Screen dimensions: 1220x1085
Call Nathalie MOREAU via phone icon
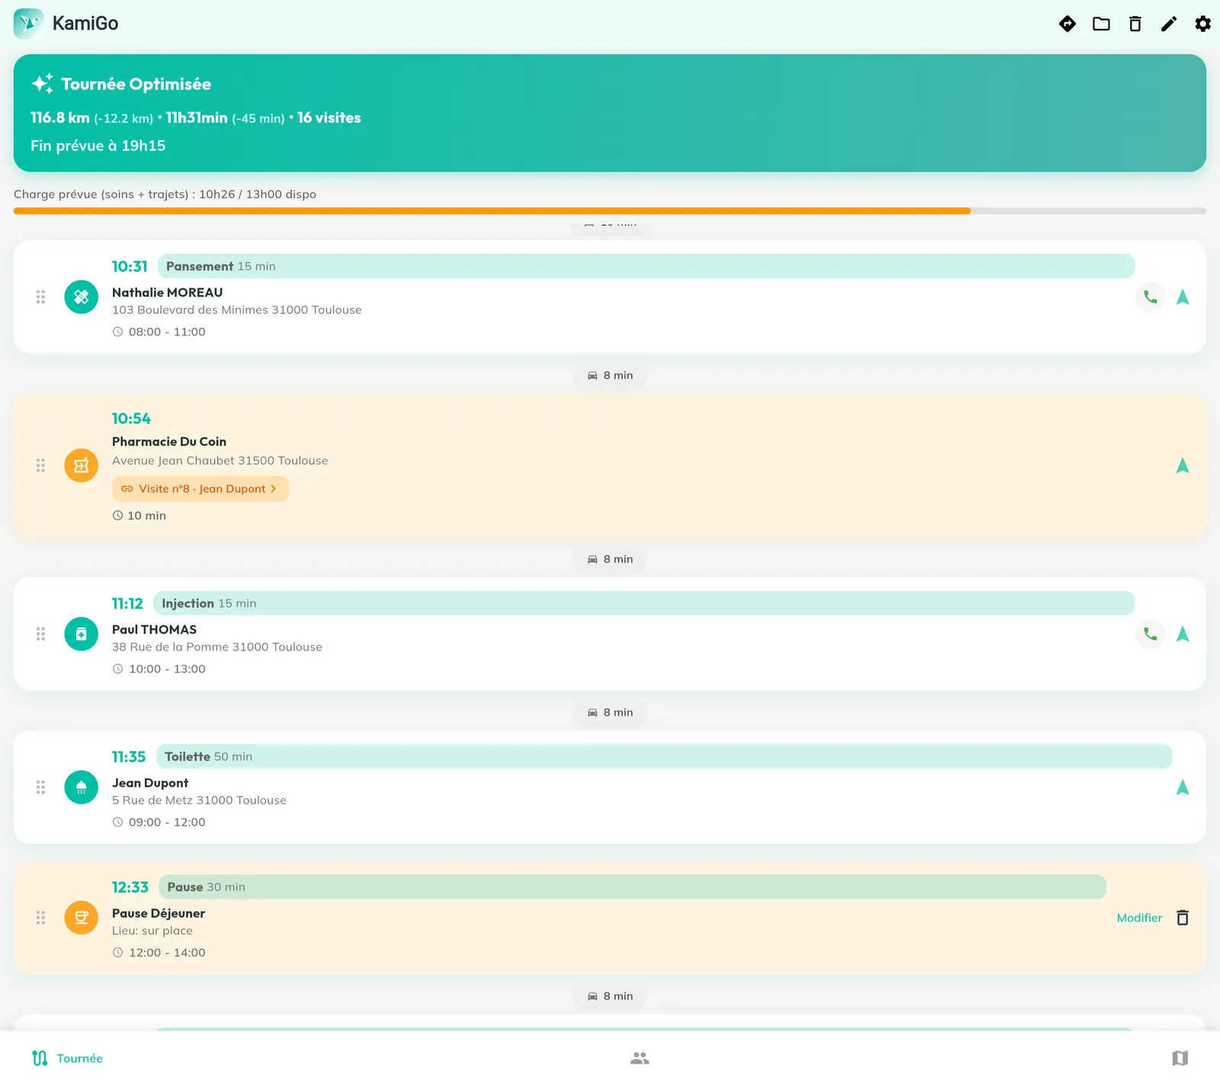[1151, 297]
